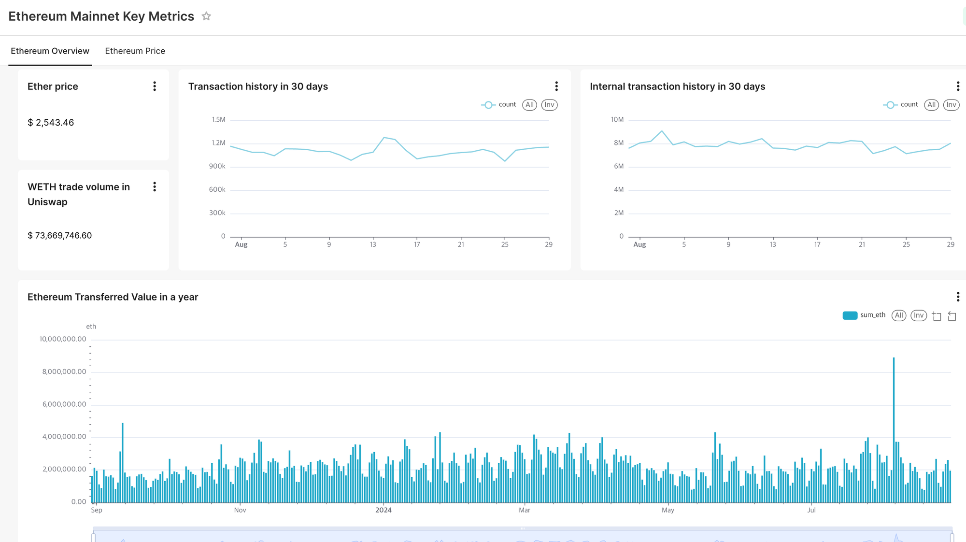Viewport: 966px width, 542px height.
Task: Open Transaction history chart options menu
Action: click(x=556, y=86)
